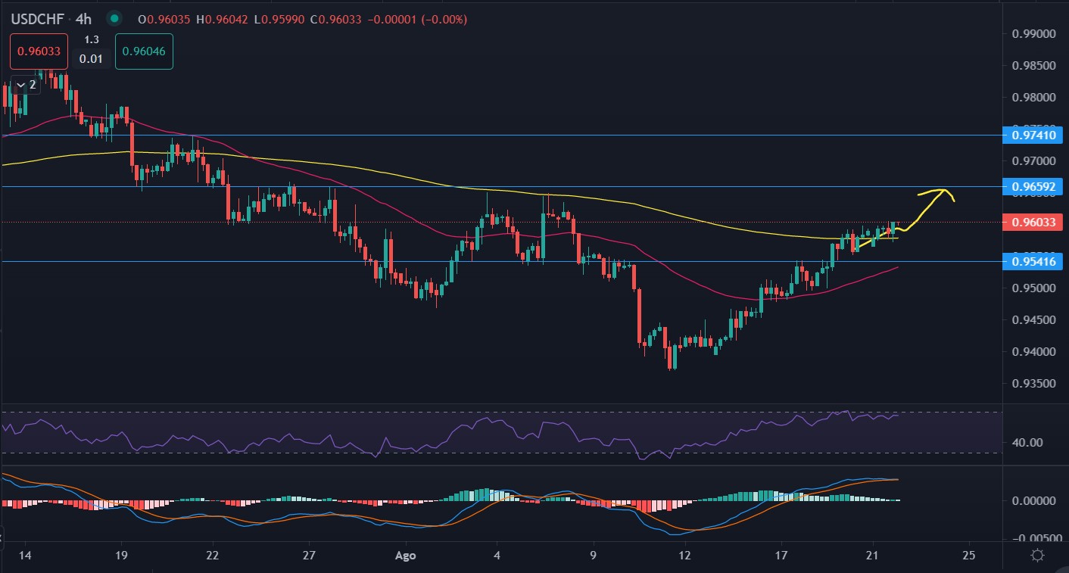Click the 0.97000 price axis label
The width and height of the screenshot is (1069, 573).
click(1033, 160)
